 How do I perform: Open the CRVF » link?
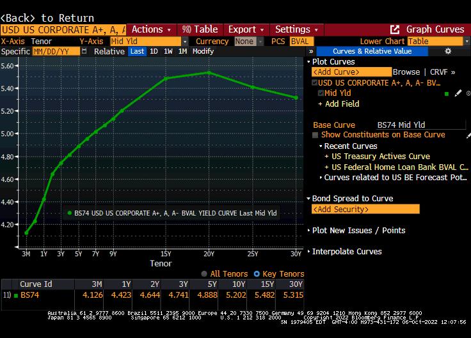442,72
